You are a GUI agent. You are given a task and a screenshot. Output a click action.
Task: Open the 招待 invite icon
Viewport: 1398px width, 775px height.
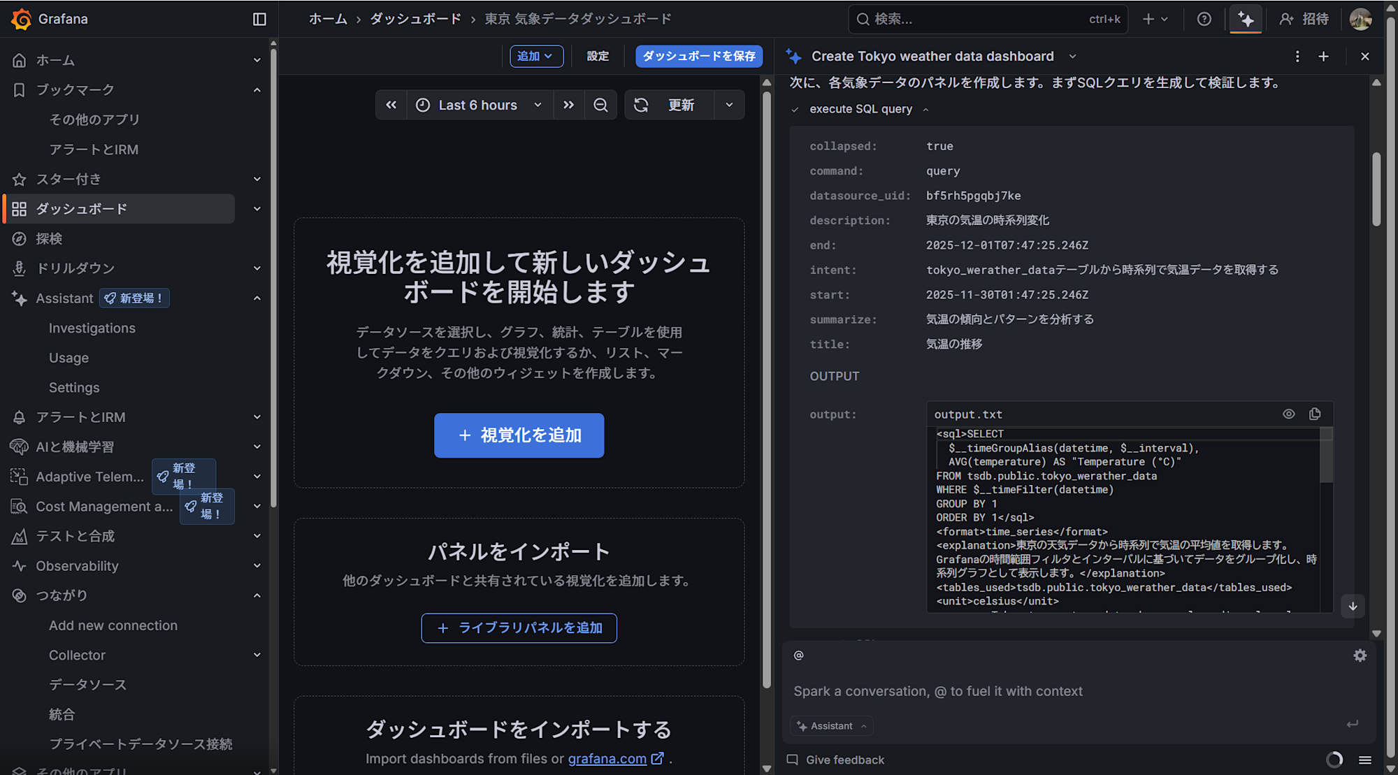coord(1287,19)
